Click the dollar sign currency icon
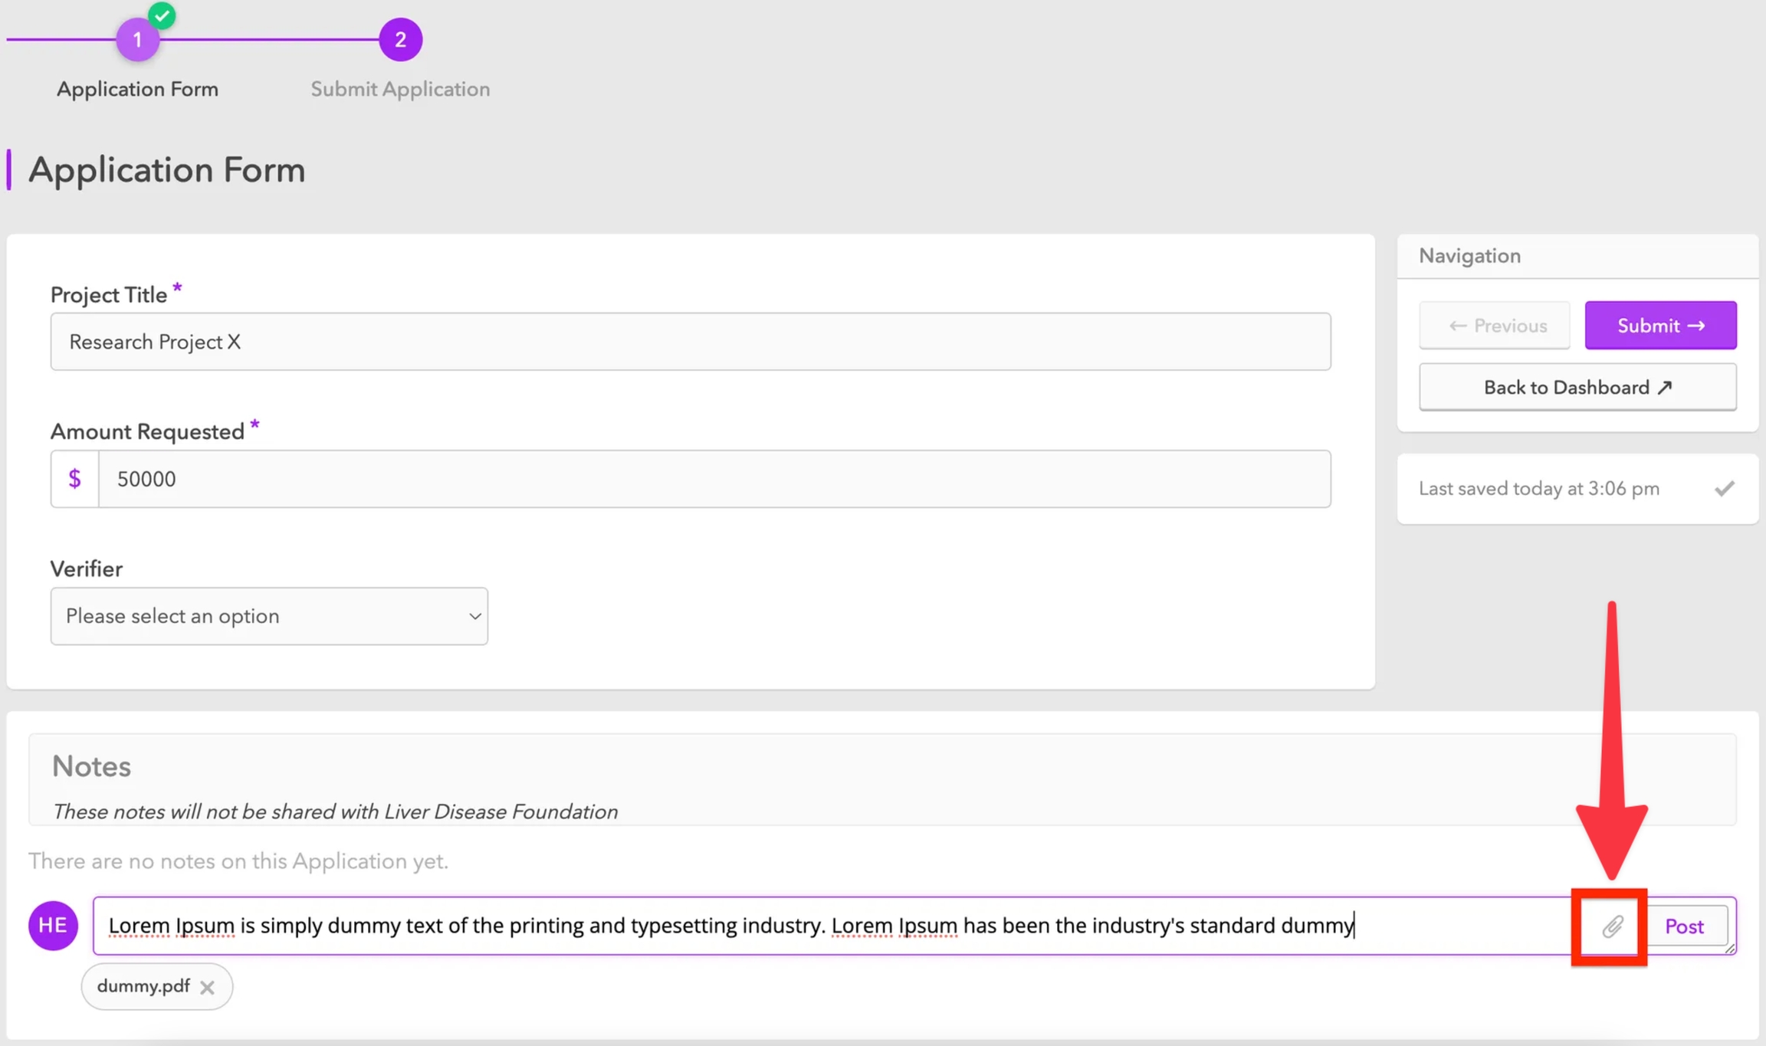 pyautogui.click(x=74, y=479)
